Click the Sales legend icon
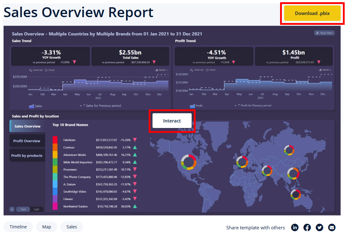The height and width of the screenshot is (240, 346). pyautogui.click(x=31, y=106)
